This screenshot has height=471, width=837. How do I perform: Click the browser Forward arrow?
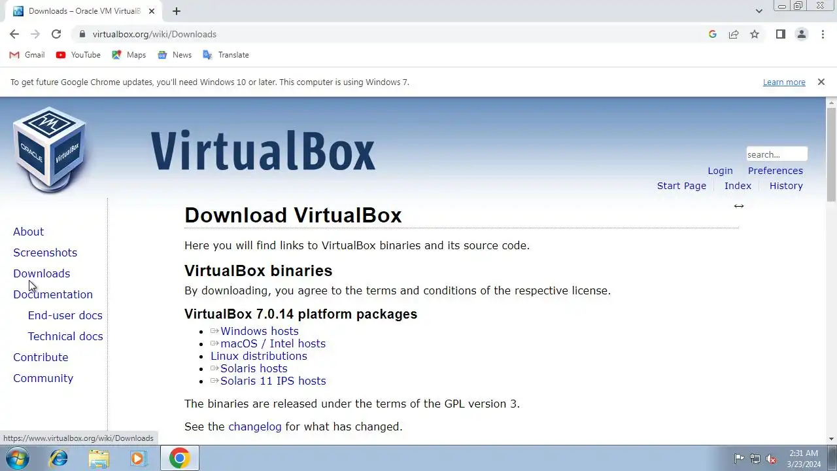(x=35, y=34)
